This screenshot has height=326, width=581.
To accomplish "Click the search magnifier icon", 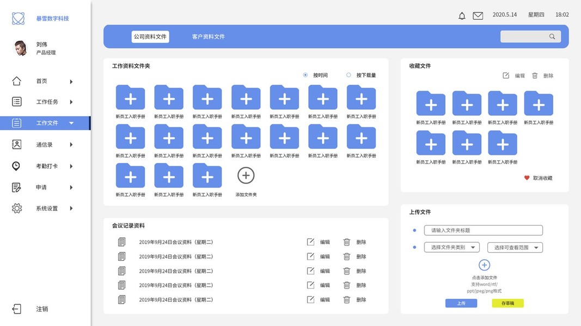I will 552,36.
